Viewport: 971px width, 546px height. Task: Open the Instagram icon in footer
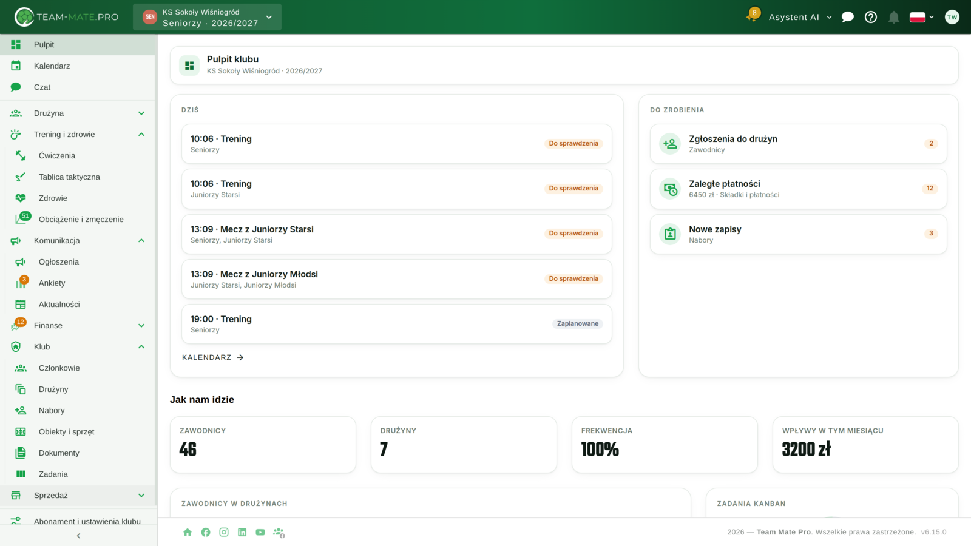[224, 532]
